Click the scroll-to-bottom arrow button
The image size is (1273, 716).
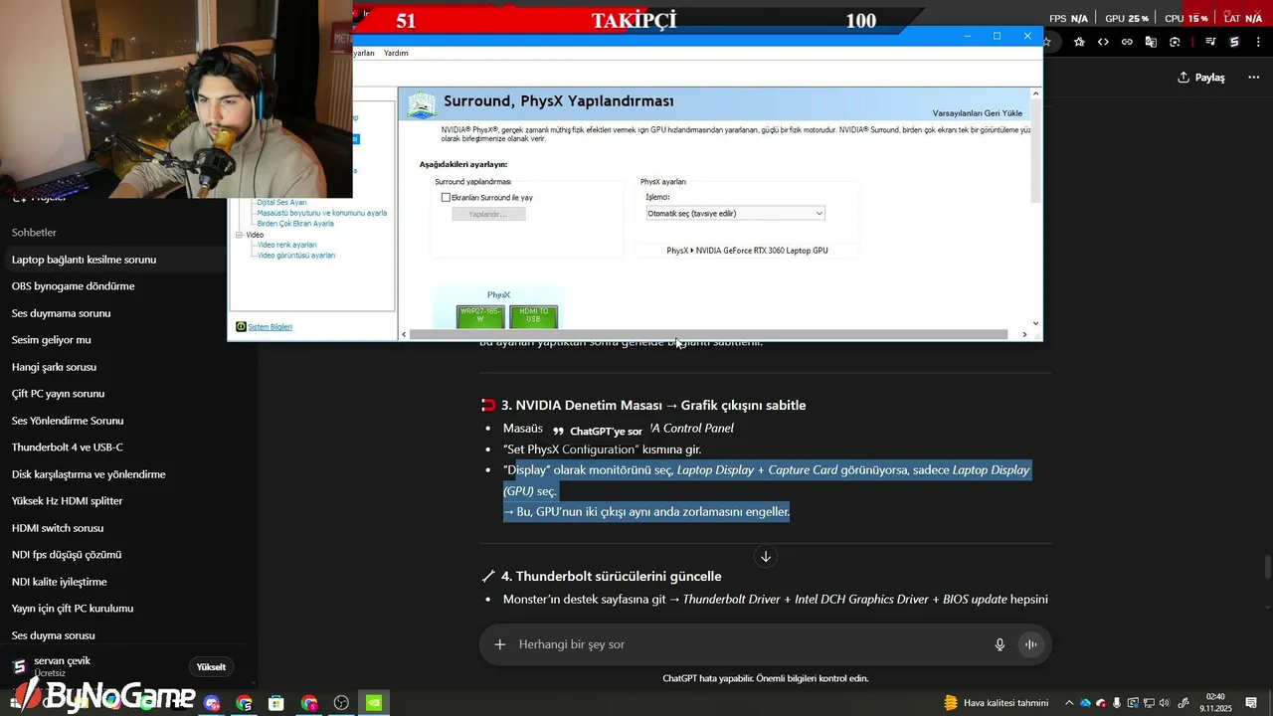click(766, 557)
